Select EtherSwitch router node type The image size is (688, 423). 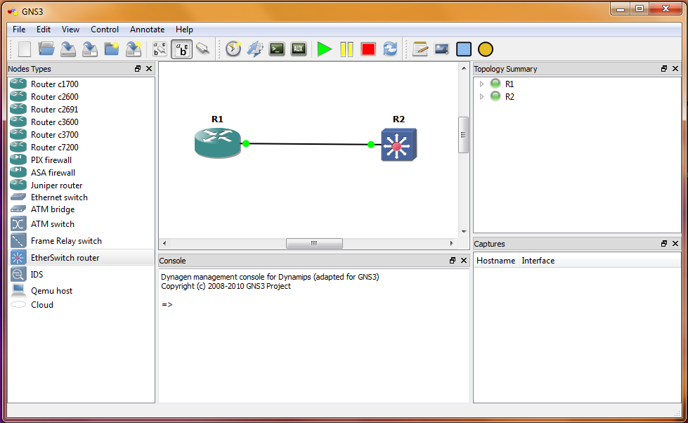pyautogui.click(x=82, y=258)
